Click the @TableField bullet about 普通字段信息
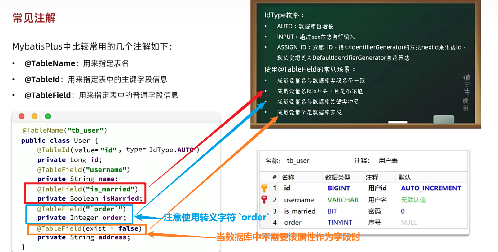This screenshot has width=498, height=252. (101, 95)
